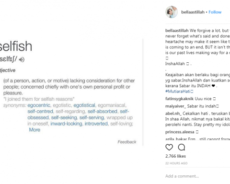Expand More synonyms
Image resolution: width=230 pixels, height=184 pixels.
pyautogui.click(x=34, y=130)
